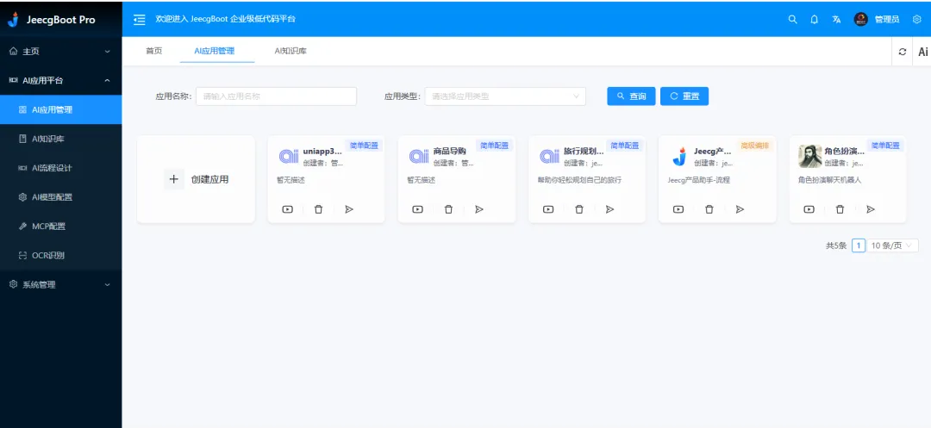Publish the 角色扮演 app via send icon
This screenshot has height=428, width=931.
click(x=871, y=209)
